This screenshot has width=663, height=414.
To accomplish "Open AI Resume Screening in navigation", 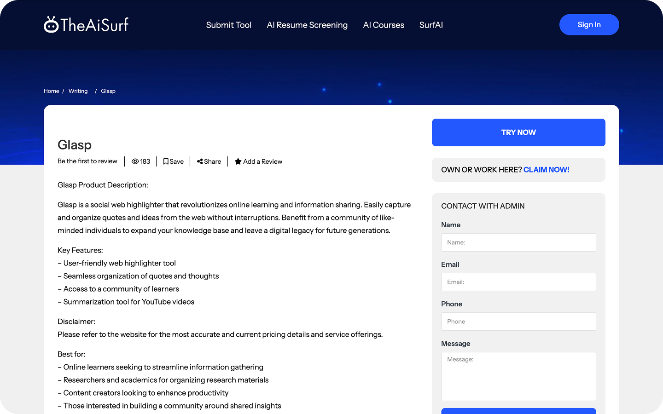I will (x=307, y=25).
